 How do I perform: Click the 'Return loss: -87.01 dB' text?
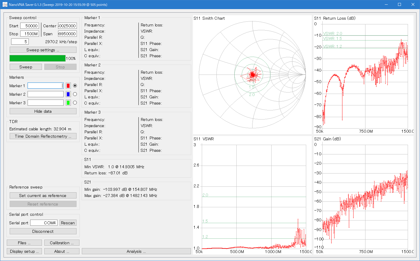tap(106, 173)
